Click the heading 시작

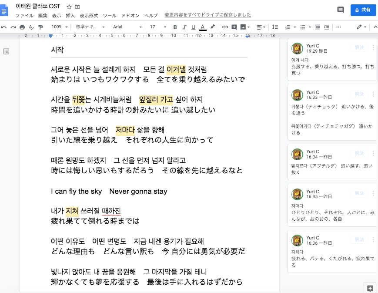pos(57,50)
